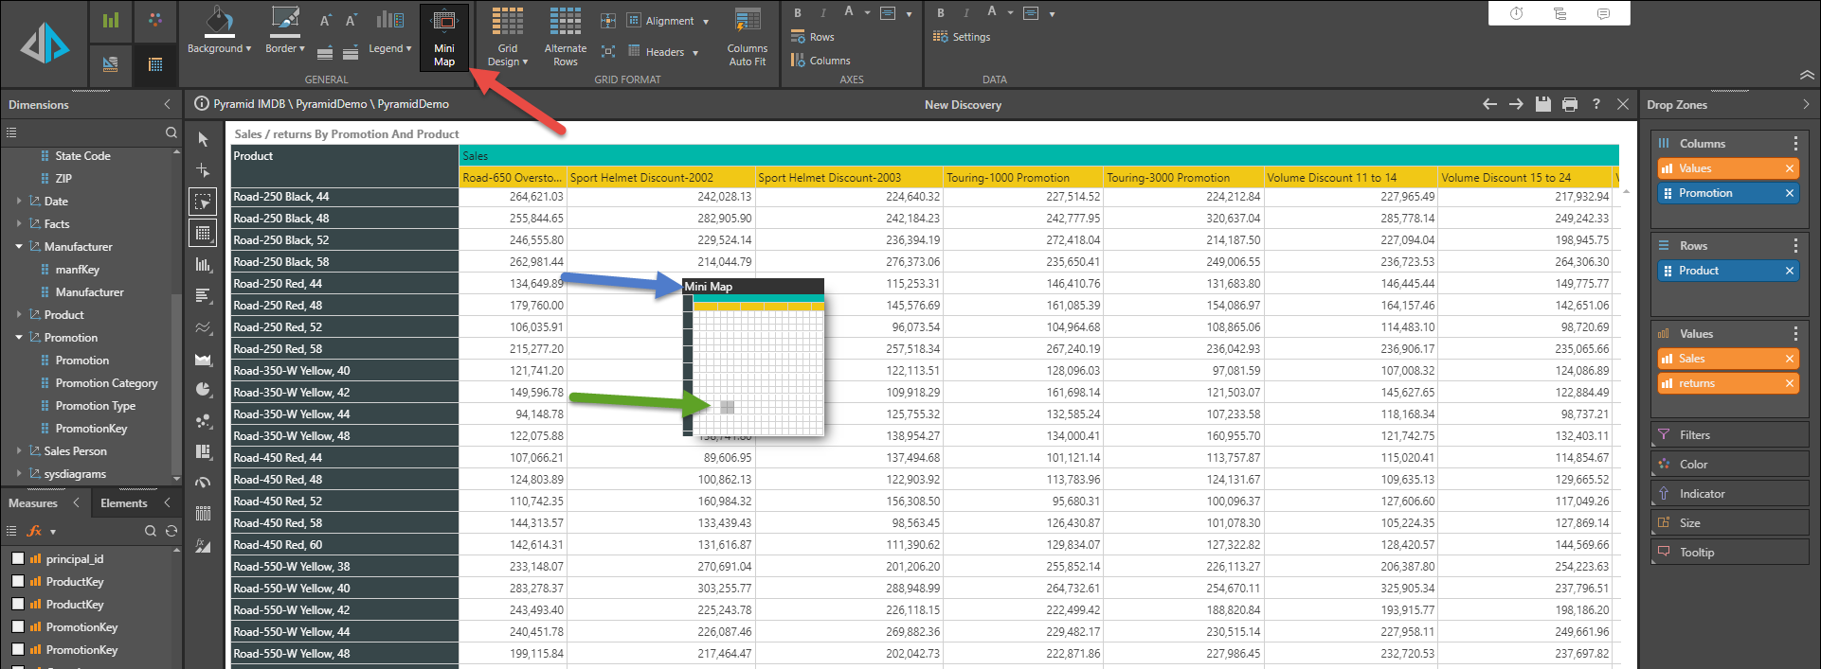The height and width of the screenshot is (669, 1821).
Task: Click the Mini Map ribbon button
Action: pos(444,38)
